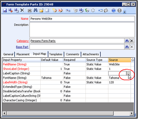This screenshot has height=123, width=164.
Task: Click binoculars lookup next to Base Part
Action: pos(127,47)
